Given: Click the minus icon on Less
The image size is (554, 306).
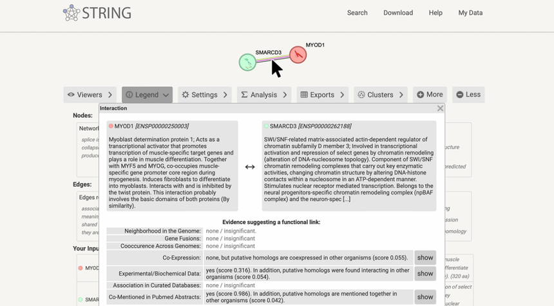Looking at the screenshot, I should (x=459, y=95).
